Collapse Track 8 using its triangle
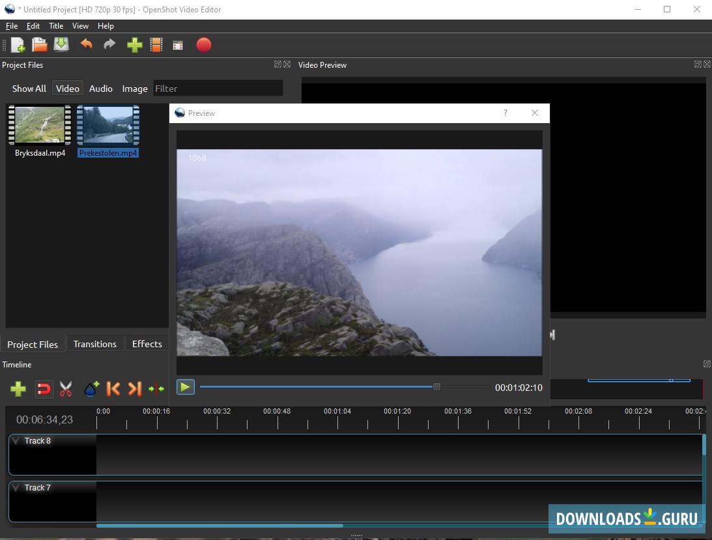 tap(16, 440)
